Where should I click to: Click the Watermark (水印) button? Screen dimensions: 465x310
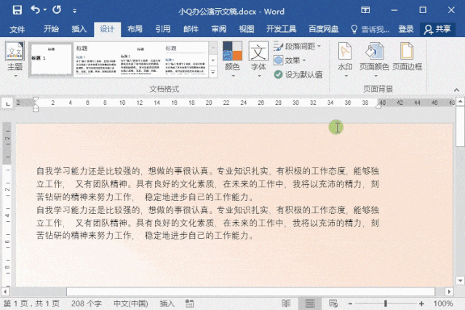345,58
